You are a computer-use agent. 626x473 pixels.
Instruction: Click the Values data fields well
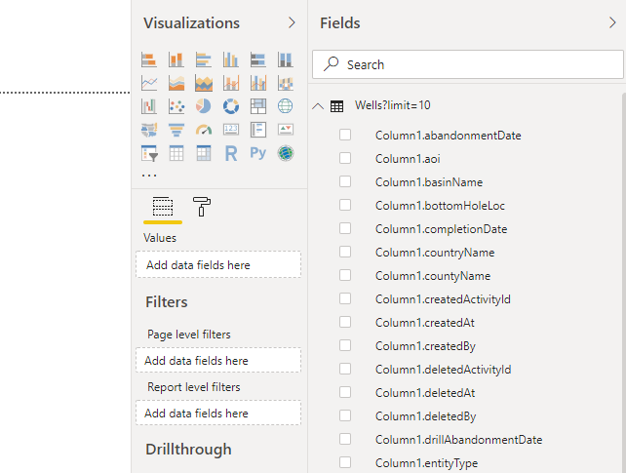(218, 264)
